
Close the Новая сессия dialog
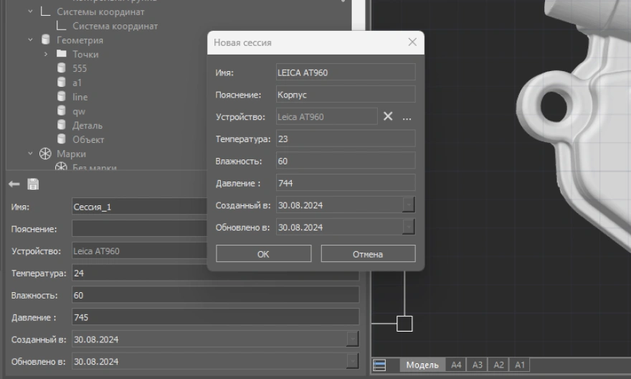[412, 42]
